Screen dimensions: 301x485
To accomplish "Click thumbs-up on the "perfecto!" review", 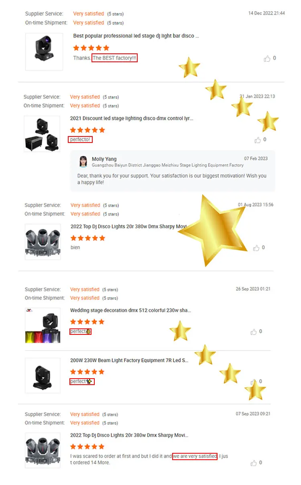I will [x=258, y=140].
